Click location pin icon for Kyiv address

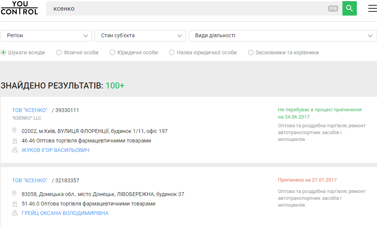15,131
